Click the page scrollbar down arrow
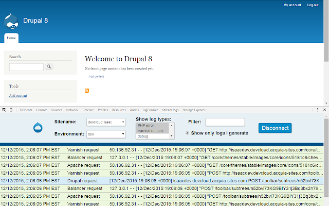The height and width of the screenshot is (206, 329). (326, 103)
